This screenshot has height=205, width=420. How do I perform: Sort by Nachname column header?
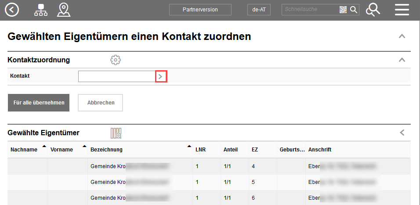(x=27, y=150)
